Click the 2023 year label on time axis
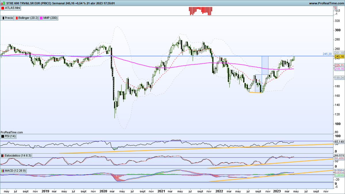The image size is (345, 194). click(277, 191)
